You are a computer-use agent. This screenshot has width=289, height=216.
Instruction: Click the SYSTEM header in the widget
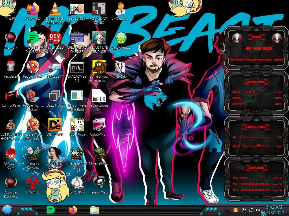(256, 82)
